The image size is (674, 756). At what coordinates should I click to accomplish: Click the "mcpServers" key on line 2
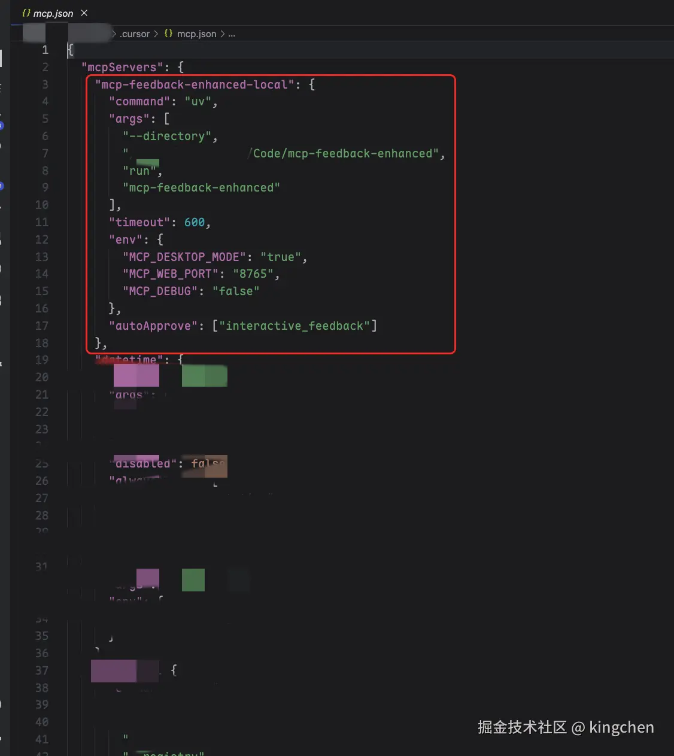(x=122, y=67)
